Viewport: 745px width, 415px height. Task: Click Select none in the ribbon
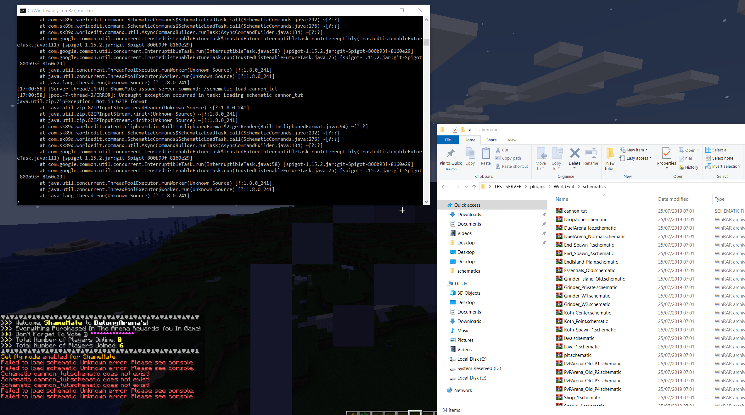tap(720, 158)
